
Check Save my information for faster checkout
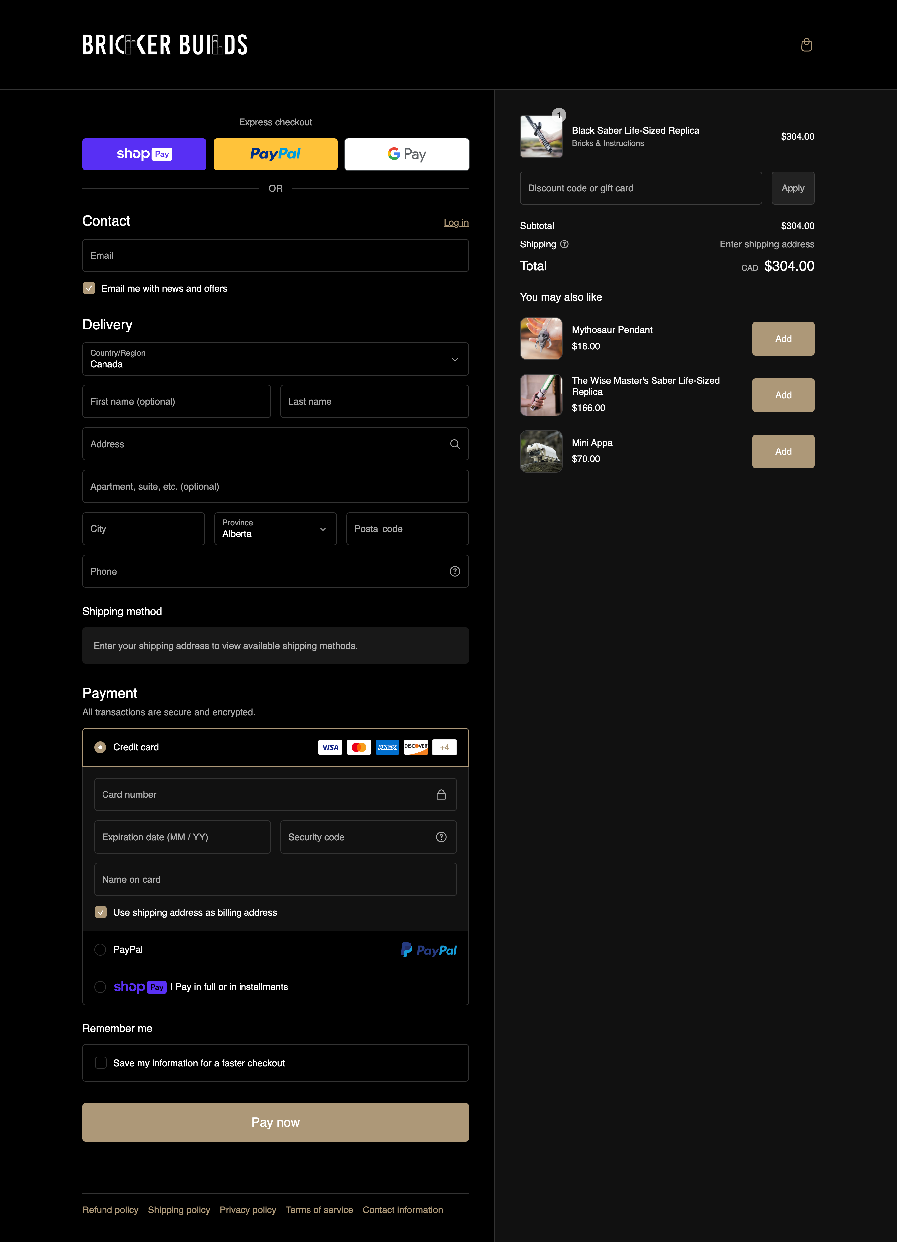click(x=101, y=1063)
